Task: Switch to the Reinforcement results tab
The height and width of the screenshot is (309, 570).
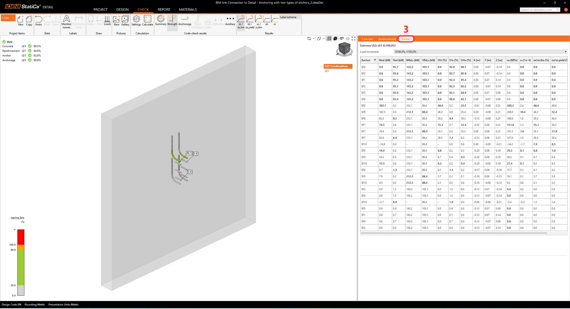Action: 387,39
